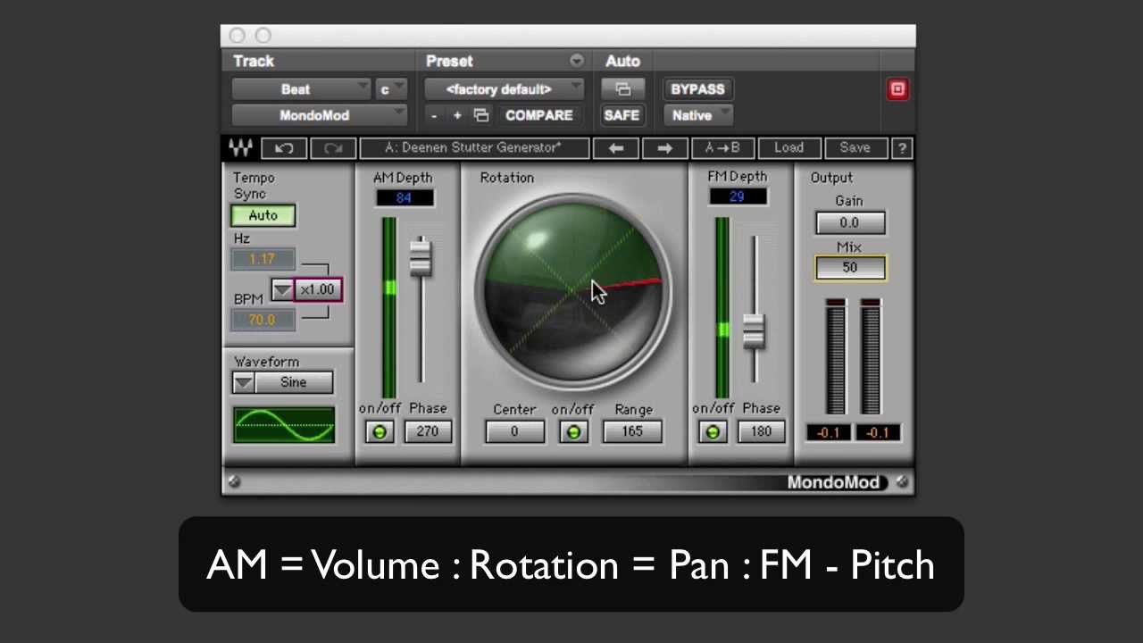This screenshot has width=1143, height=643.
Task: Select next preset with plus button
Action: (457, 115)
